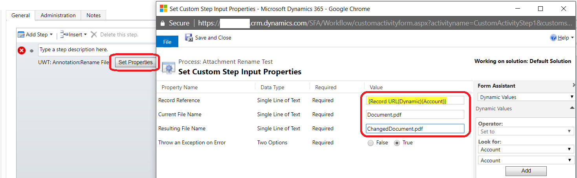Click the Resulting File Name field
Image resolution: width=577 pixels, height=178 pixels.
click(x=415, y=129)
